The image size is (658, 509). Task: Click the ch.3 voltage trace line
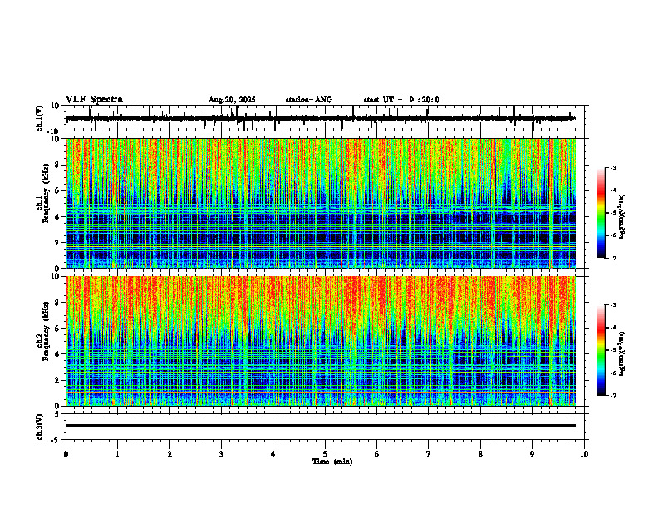click(321, 426)
